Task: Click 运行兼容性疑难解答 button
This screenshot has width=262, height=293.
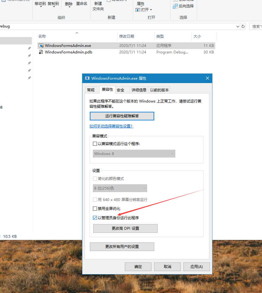Action: (122, 116)
